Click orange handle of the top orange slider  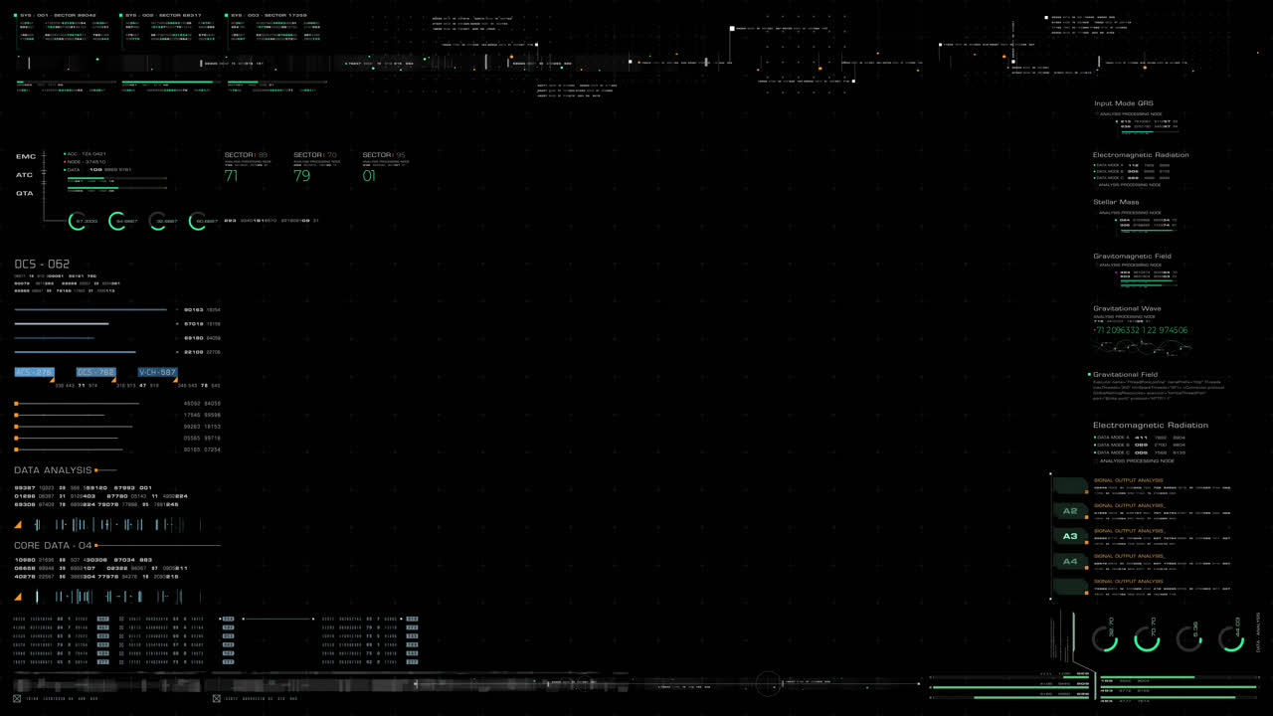pos(17,404)
